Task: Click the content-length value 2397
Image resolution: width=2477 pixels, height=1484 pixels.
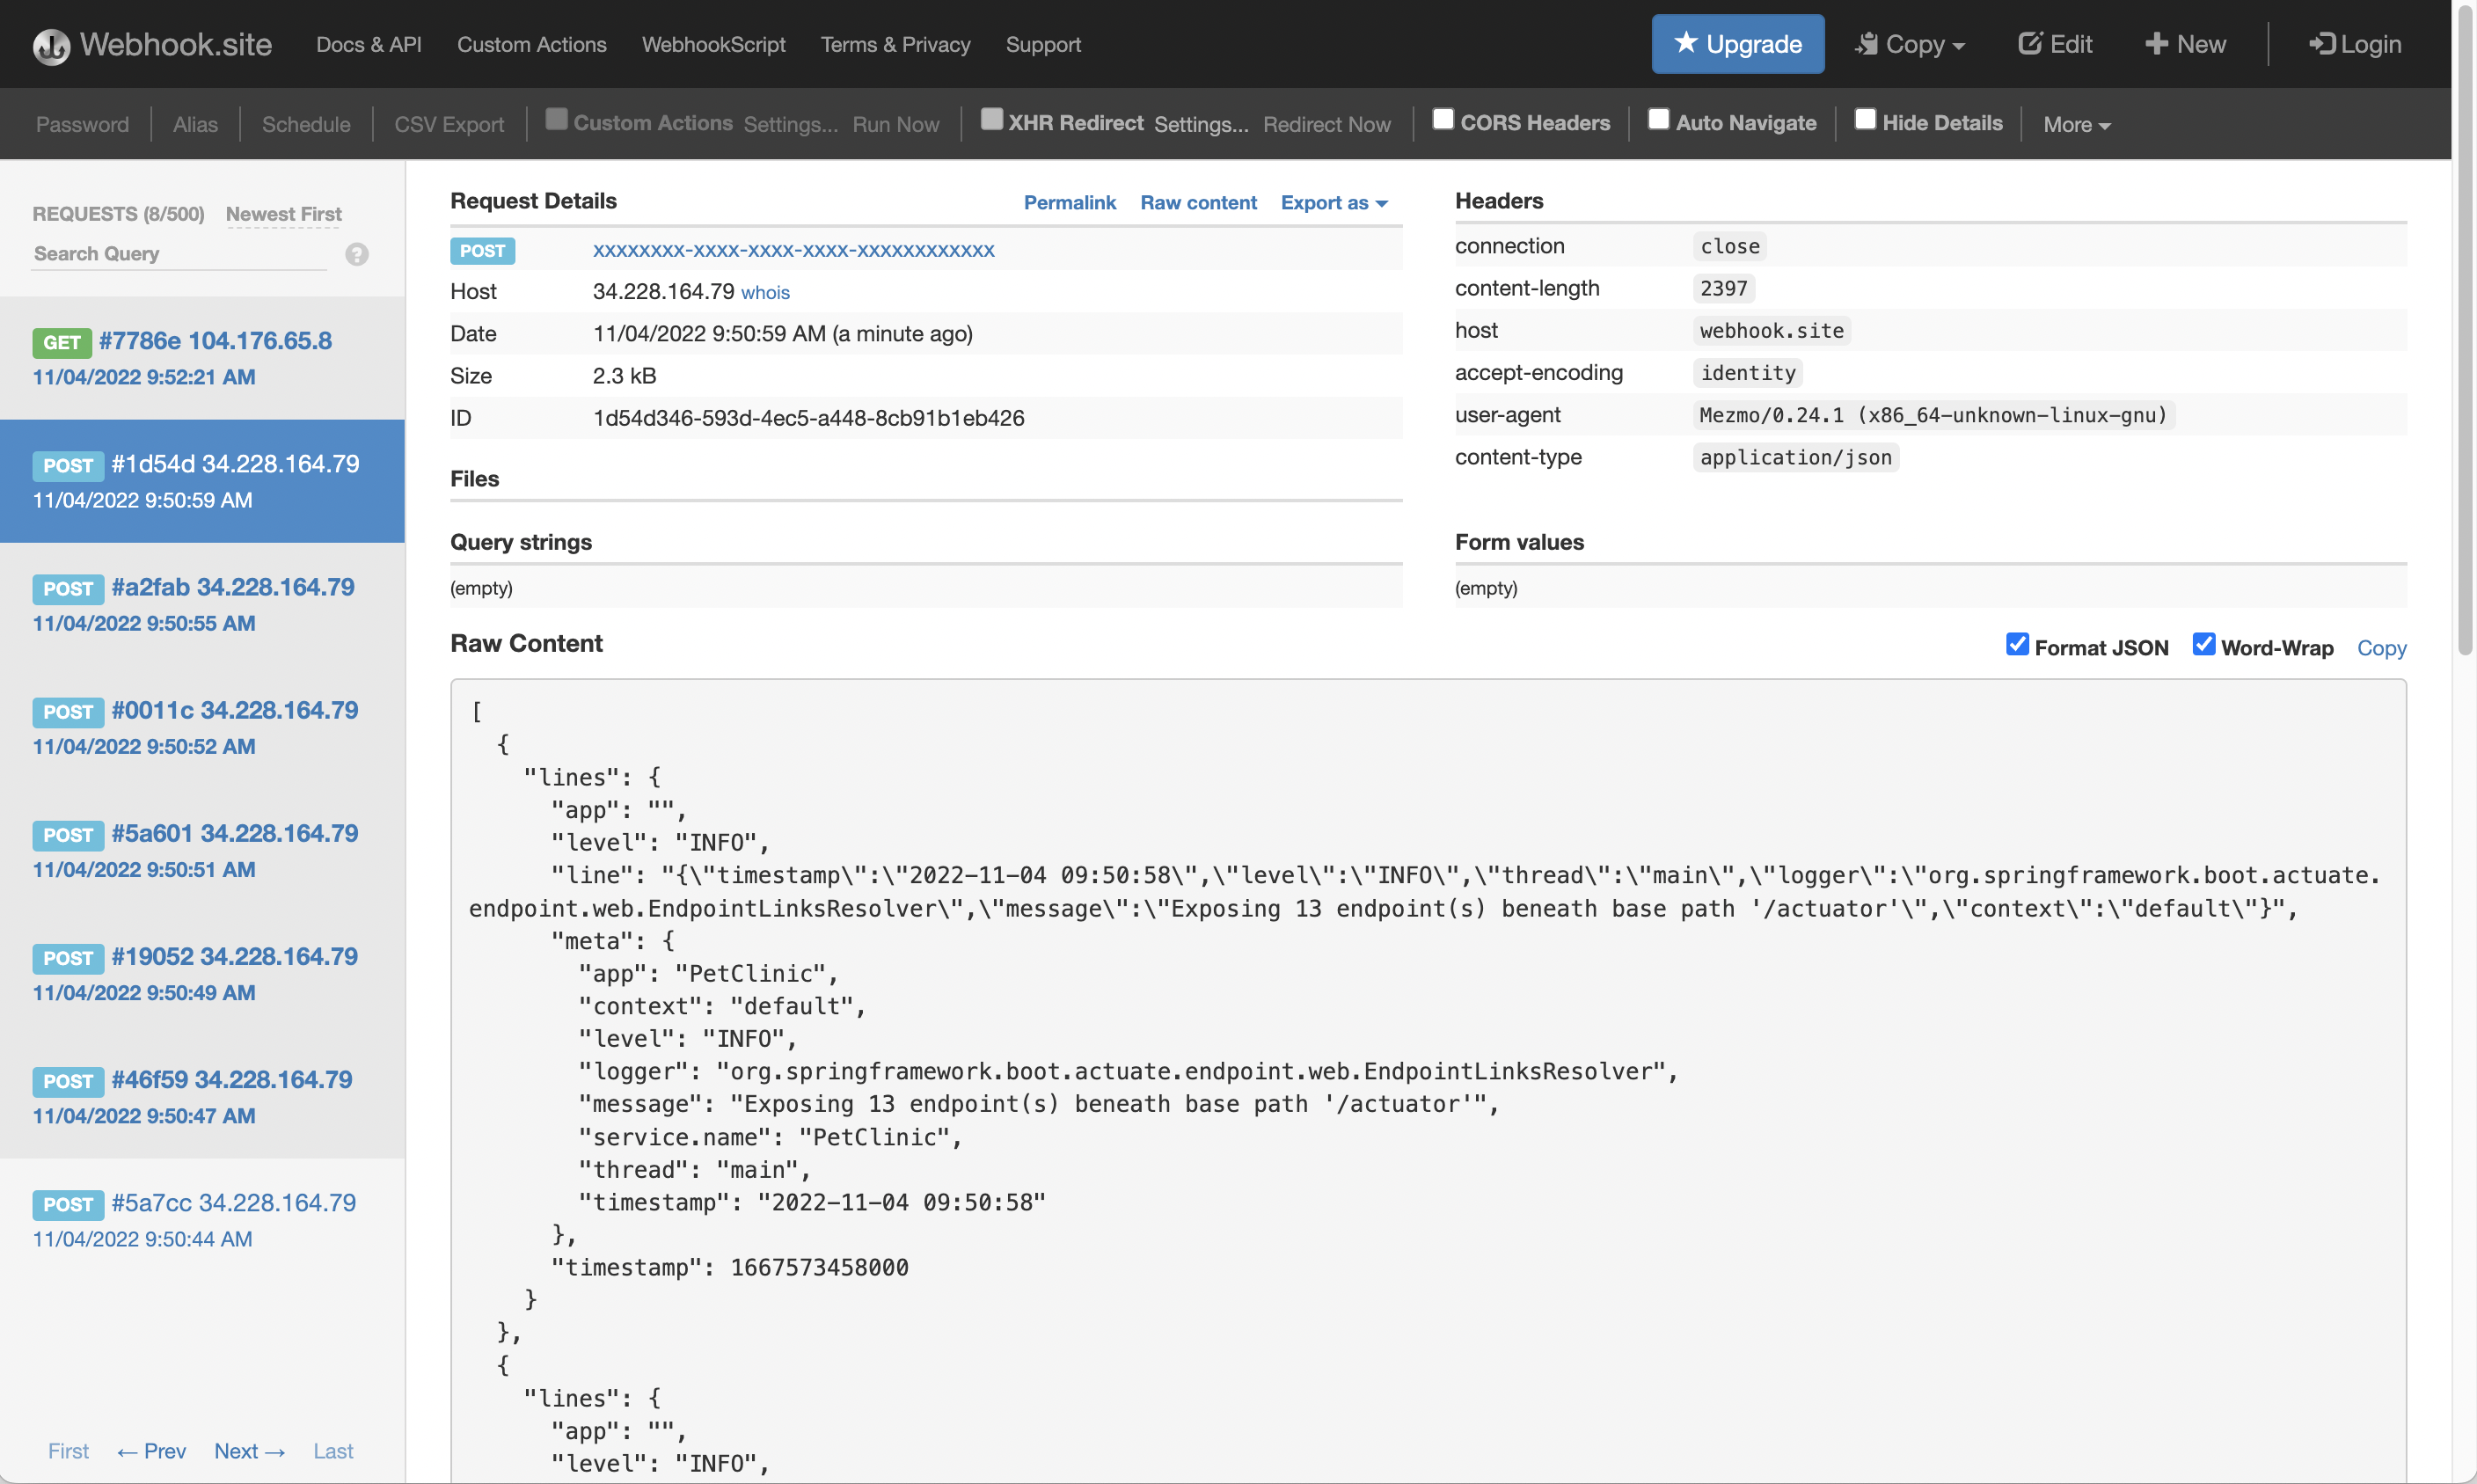Action: [x=1723, y=288]
